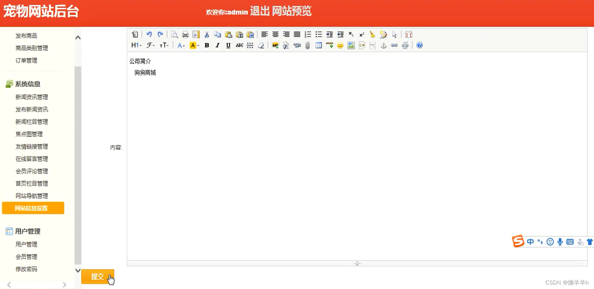594x289 pixels.
Task: Insert a media video file
Action: tap(297, 45)
